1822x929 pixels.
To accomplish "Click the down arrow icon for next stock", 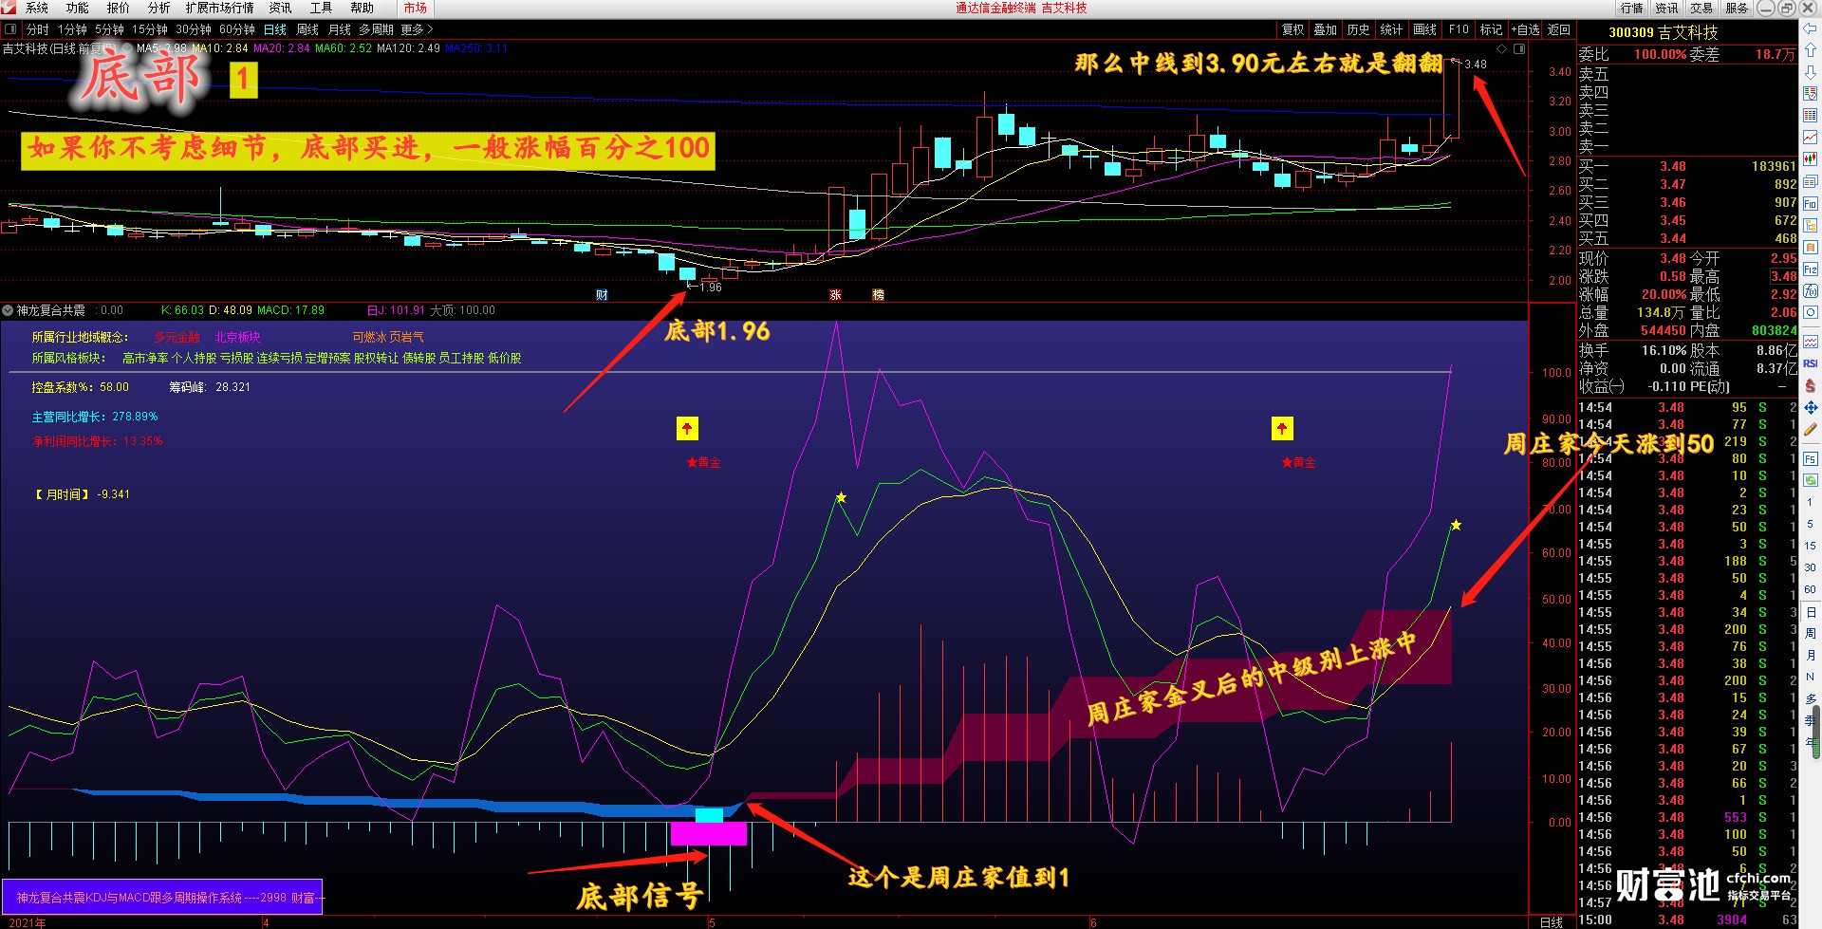I will 1810,71.
